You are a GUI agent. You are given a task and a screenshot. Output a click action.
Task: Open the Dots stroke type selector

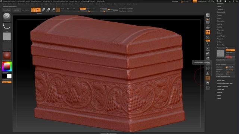(7, 27)
